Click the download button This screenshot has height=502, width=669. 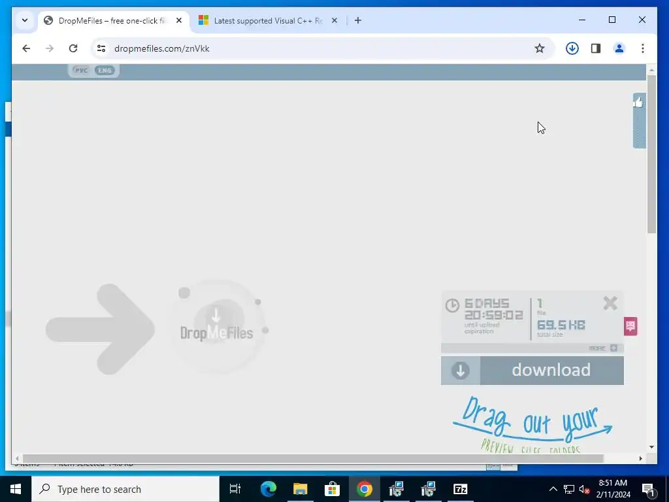[x=551, y=370]
